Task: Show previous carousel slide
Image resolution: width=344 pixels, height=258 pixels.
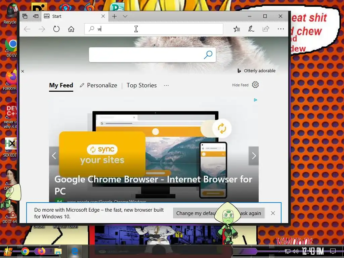Action: [54, 156]
